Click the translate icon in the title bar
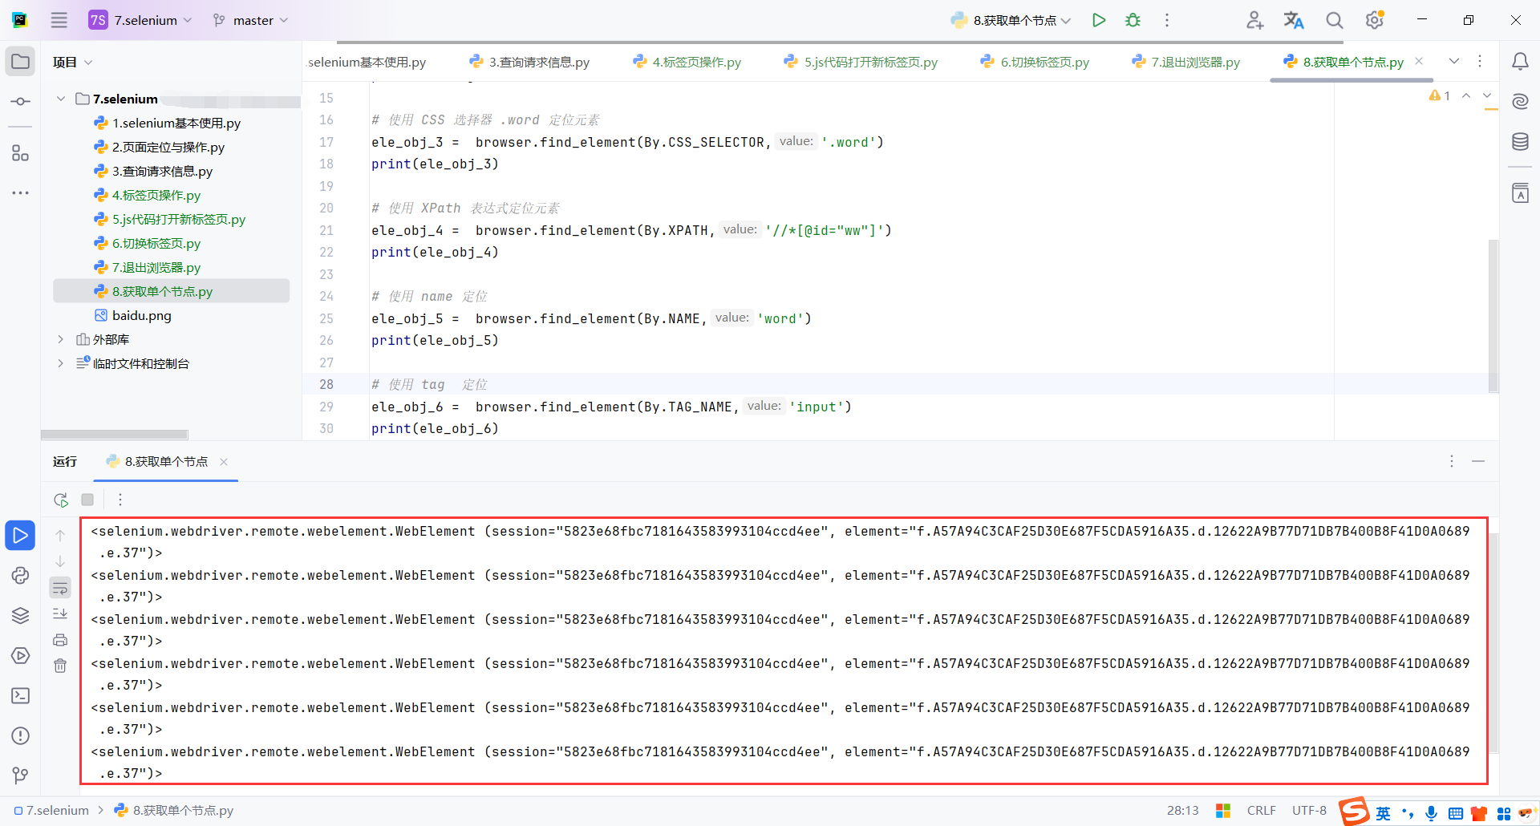 [x=1294, y=20]
